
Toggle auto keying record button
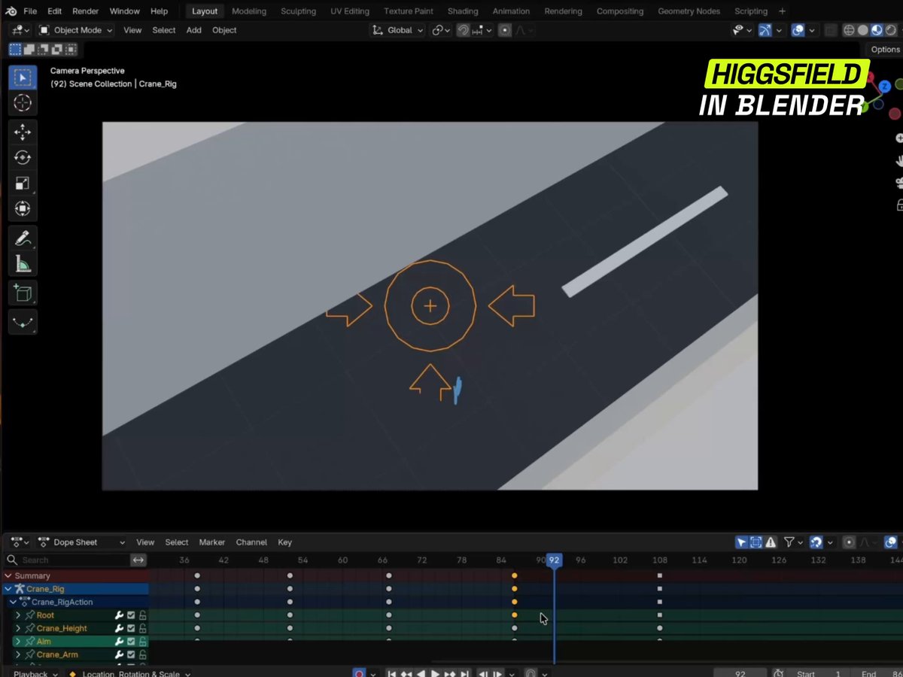(x=360, y=673)
